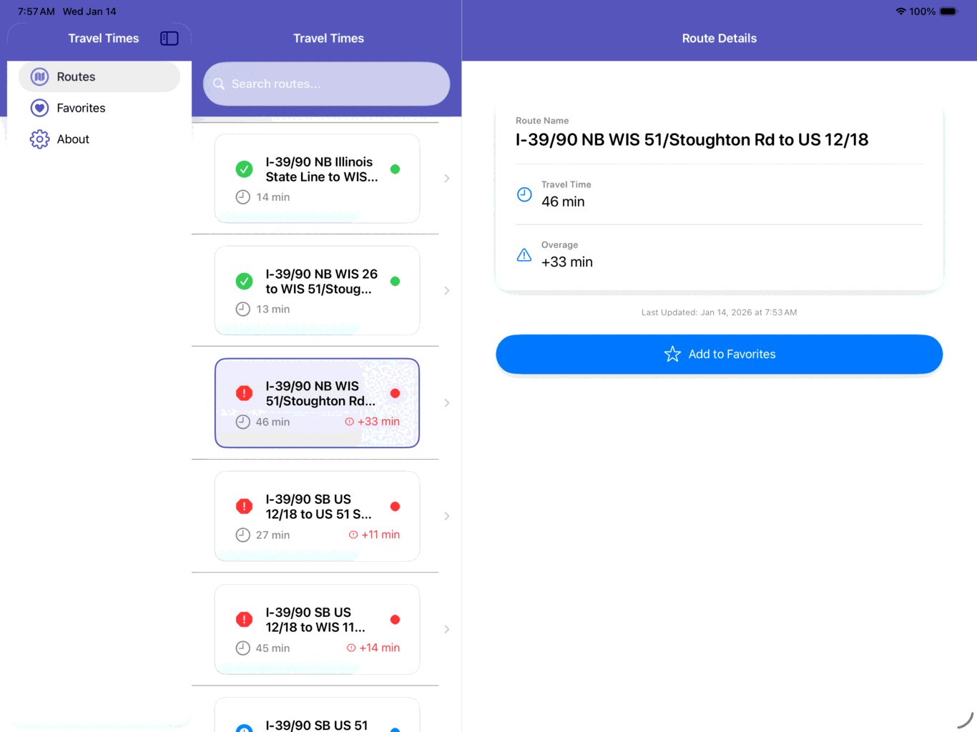
Task: Expand chevron for SB US 12/18 to US 51 route
Action: pyautogui.click(x=446, y=516)
